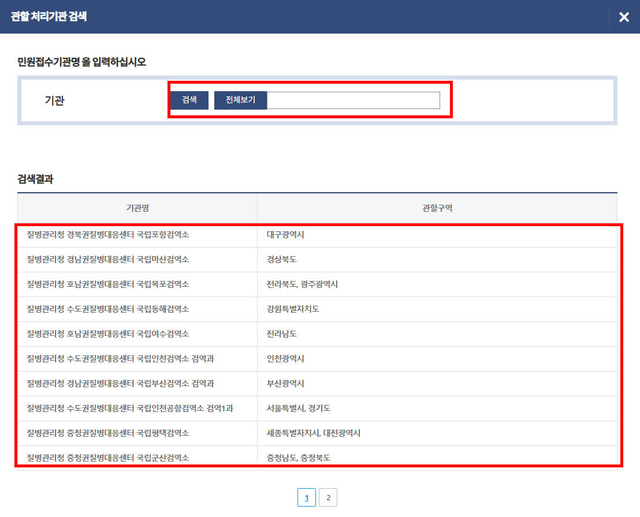The width and height of the screenshot is (640, 517).
Task: Click the 부산광역시 jurisdiction cell
Action: point(437,384)
